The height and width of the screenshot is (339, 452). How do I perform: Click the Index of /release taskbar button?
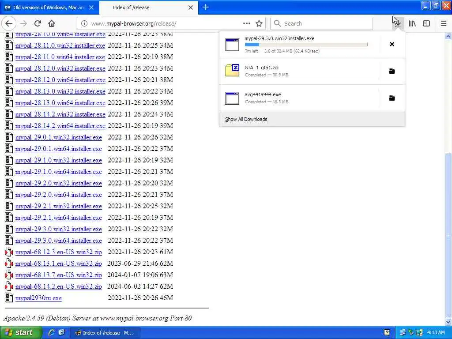[x=105, y=333]
